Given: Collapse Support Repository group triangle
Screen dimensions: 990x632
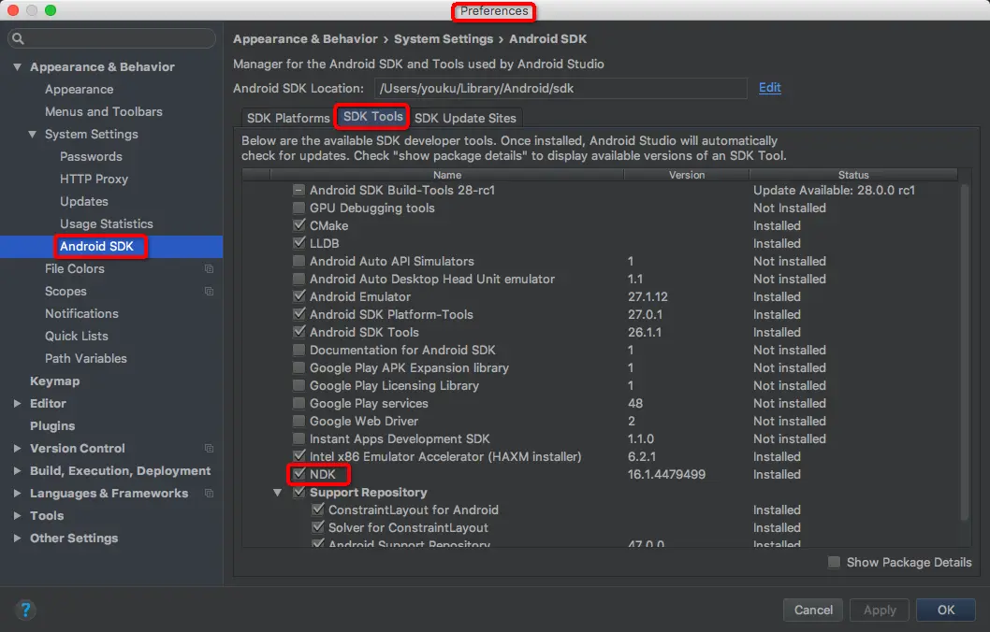Looking at the screenshot, I should click(277, 492).
